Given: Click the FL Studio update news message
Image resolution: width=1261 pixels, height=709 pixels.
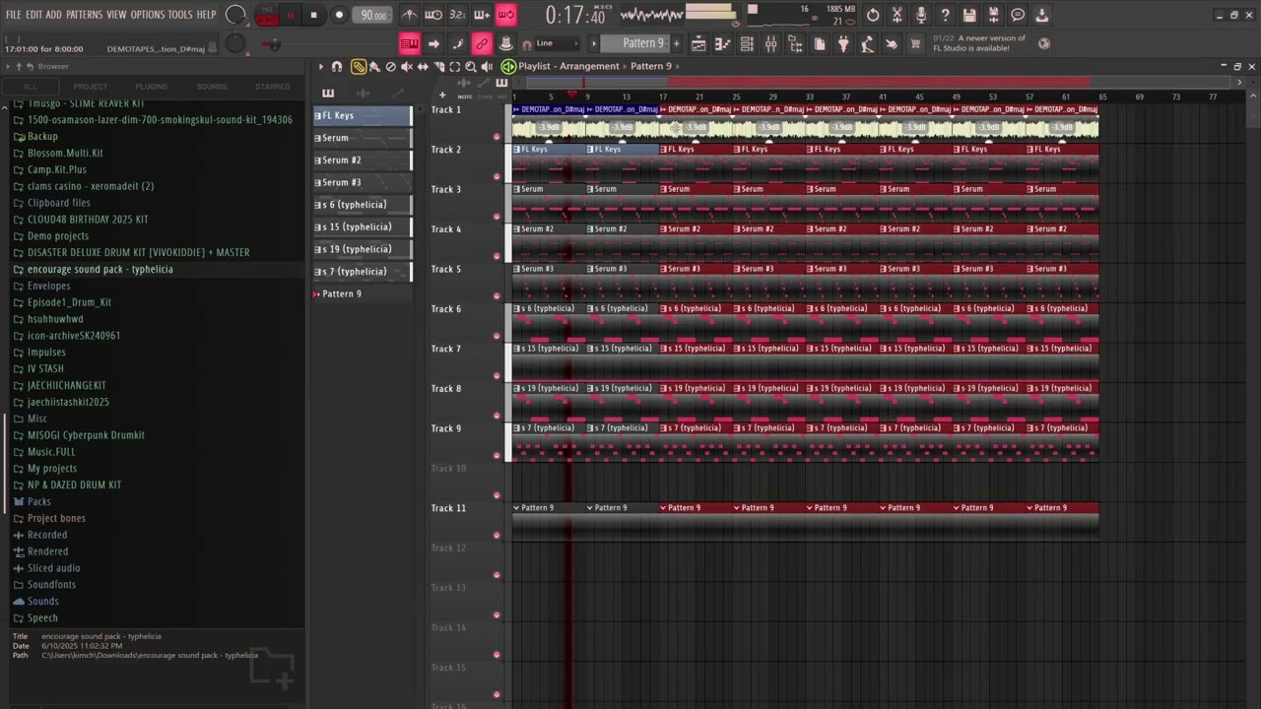Looking at the screenshot, I should pyautogui.click(x=979, y=43).
